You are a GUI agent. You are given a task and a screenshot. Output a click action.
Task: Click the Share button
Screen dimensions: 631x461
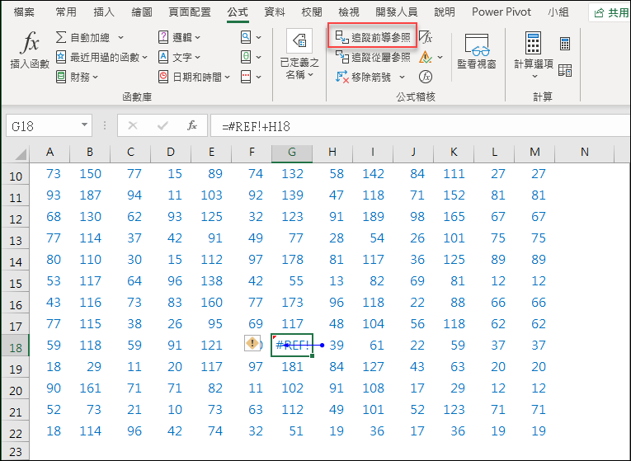[x=611, y=12]
